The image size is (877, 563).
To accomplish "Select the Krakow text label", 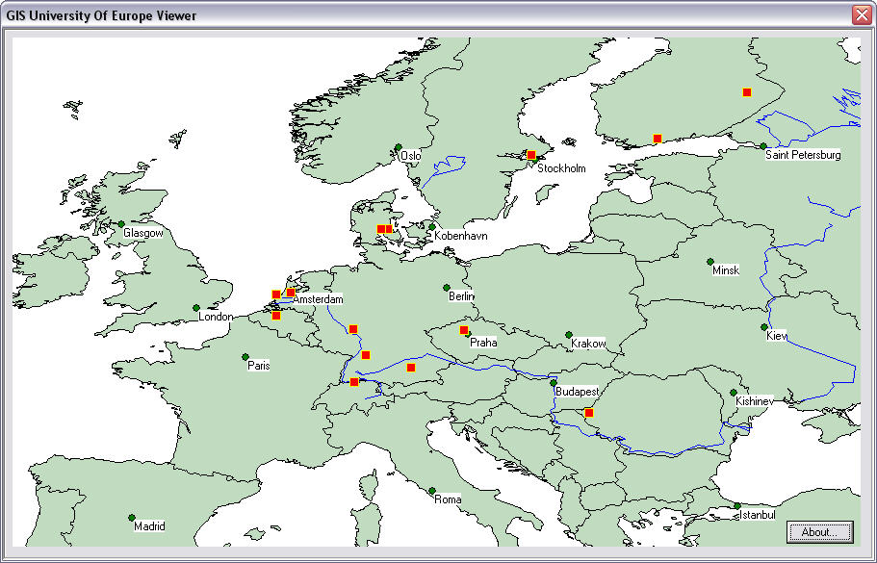I will pyautogui.click(x=588, y=344).
